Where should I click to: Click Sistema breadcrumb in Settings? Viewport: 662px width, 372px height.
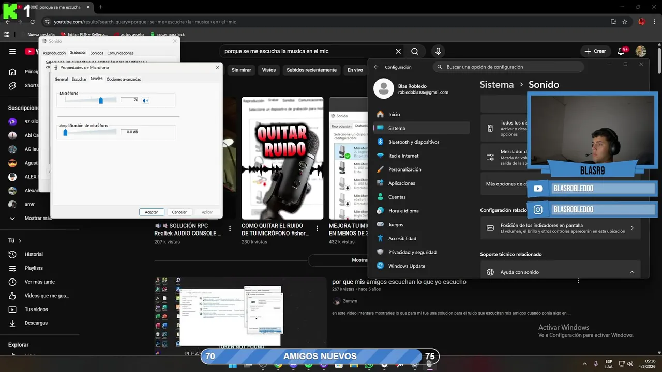click(x=496, y=84)
